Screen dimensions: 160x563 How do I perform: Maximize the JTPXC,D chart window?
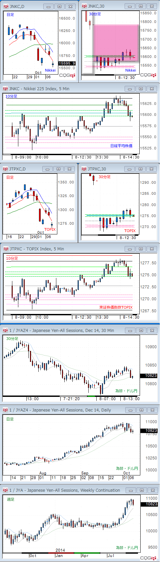[x=58, y=169]
